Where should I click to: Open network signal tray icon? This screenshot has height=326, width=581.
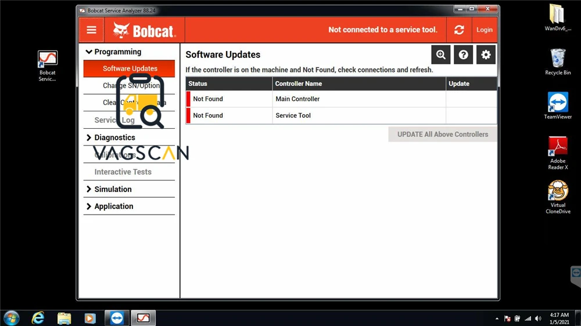pos(528,318)
